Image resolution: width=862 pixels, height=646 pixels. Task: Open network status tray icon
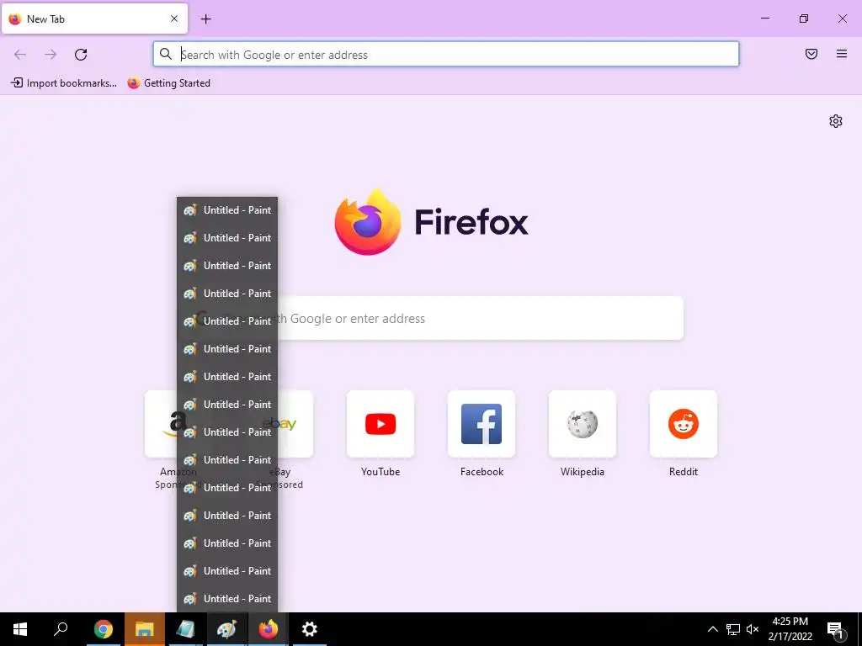(733, 629)
